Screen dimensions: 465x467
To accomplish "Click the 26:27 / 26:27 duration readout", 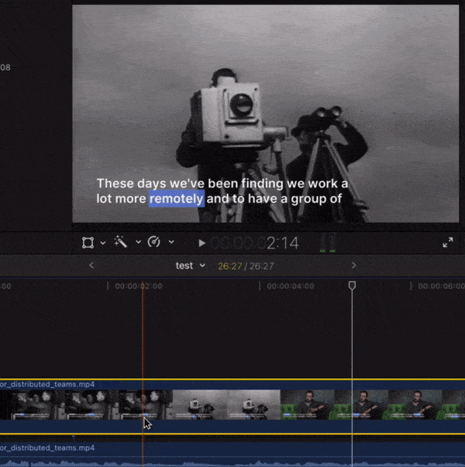I will [x=246, y=266].
